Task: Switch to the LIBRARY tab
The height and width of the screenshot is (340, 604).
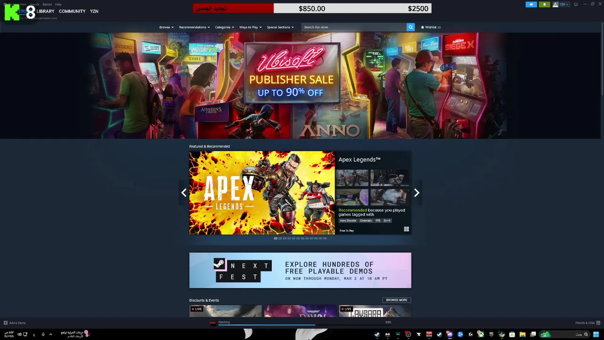Action: point(45,11)
